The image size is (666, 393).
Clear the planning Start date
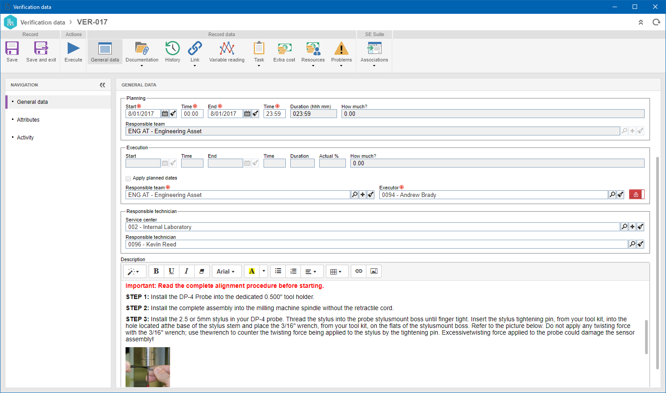point(173,114)
